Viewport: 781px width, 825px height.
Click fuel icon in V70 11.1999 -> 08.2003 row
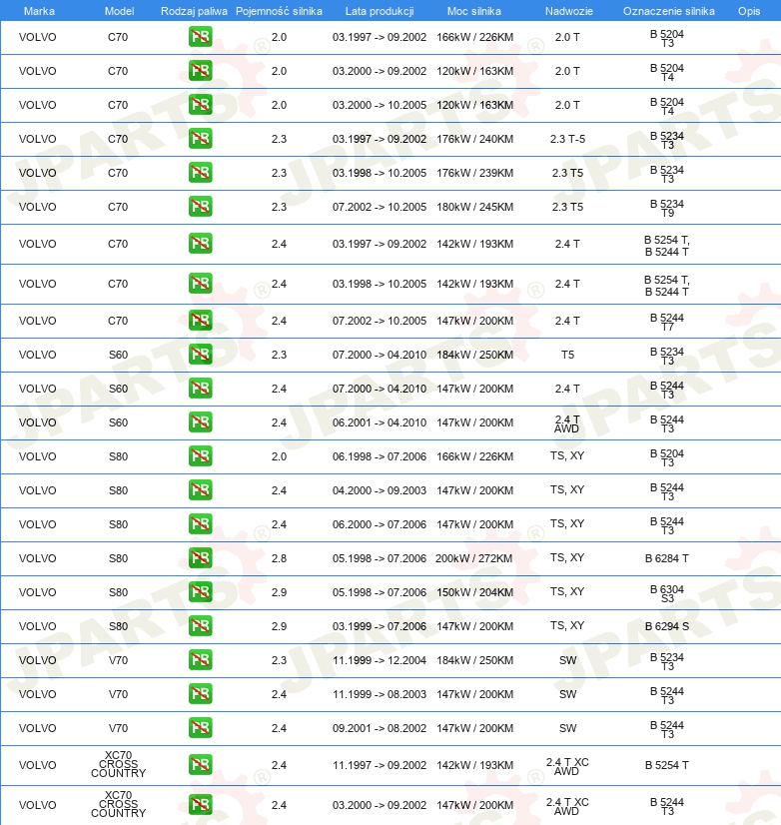[200, 693]
